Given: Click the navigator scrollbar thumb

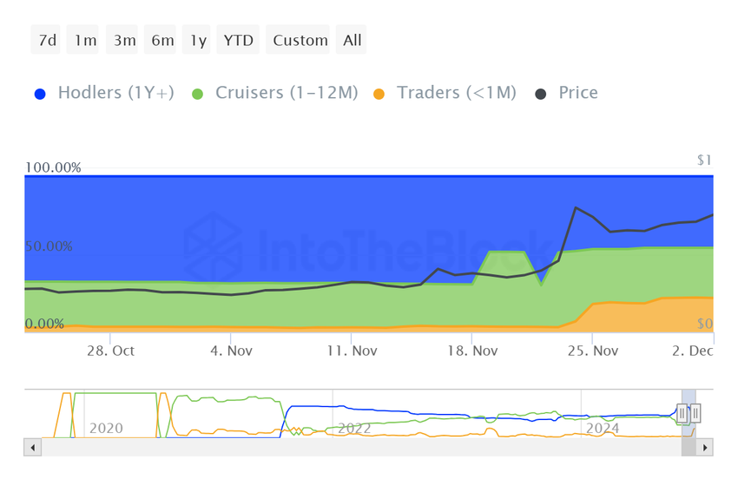Looking at the screenshot, I should [689, 448].
